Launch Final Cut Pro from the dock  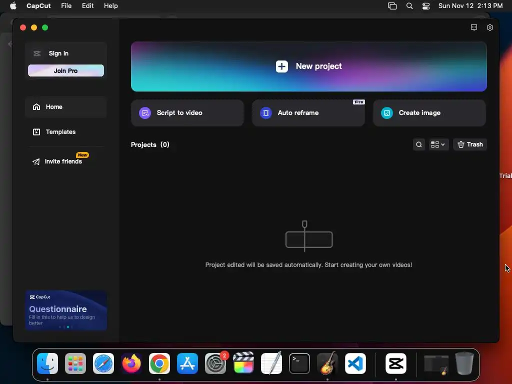click(x=243, y=363)
